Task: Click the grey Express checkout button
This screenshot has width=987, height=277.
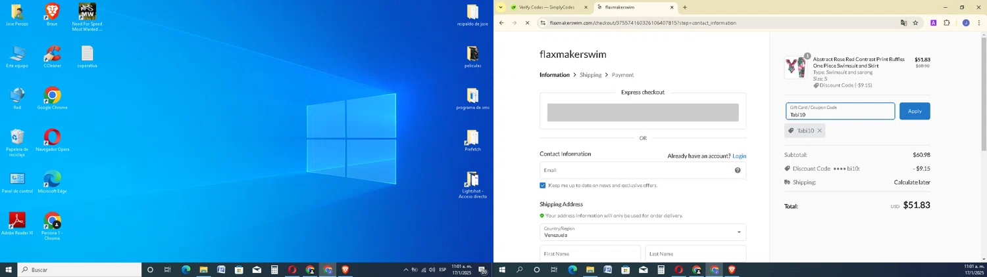Action: (643, 112)
